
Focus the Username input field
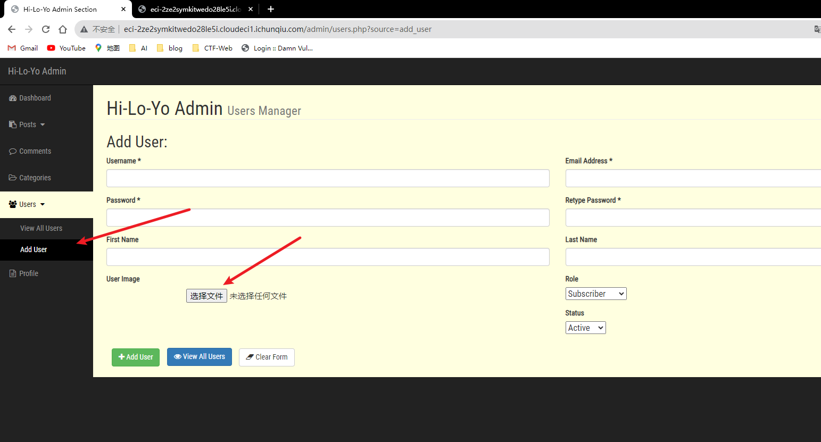[x=328, y=178]
